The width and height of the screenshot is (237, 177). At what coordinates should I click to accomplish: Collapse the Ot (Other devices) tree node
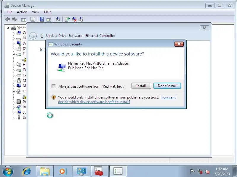14,91
